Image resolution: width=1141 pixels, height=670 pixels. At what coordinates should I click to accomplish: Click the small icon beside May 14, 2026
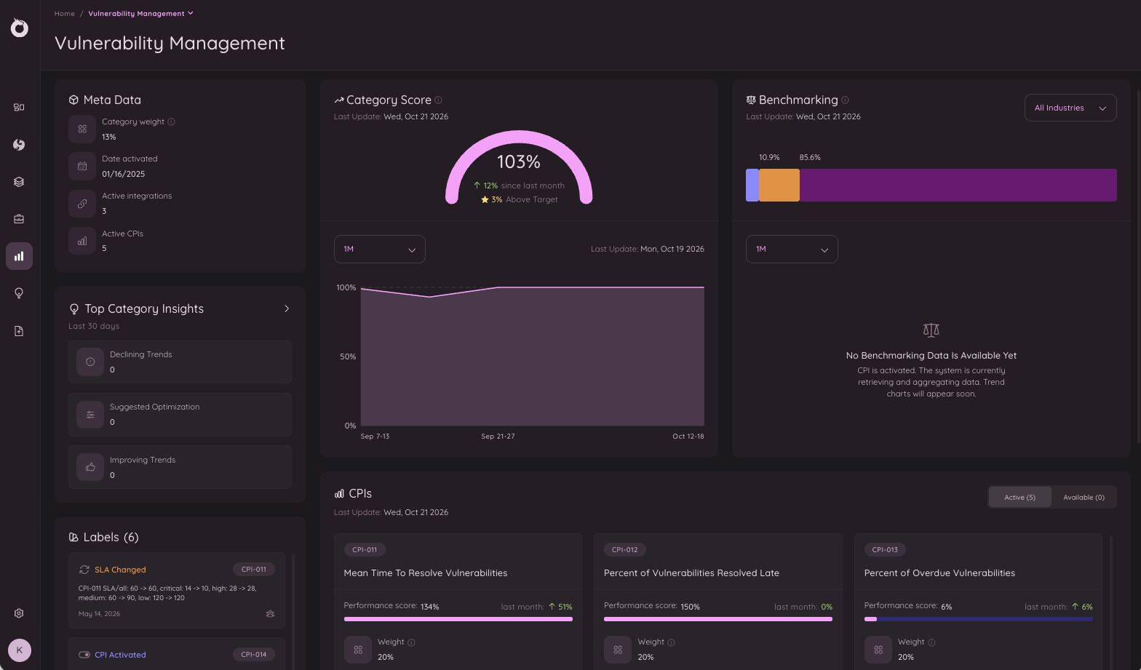[270, 614]
